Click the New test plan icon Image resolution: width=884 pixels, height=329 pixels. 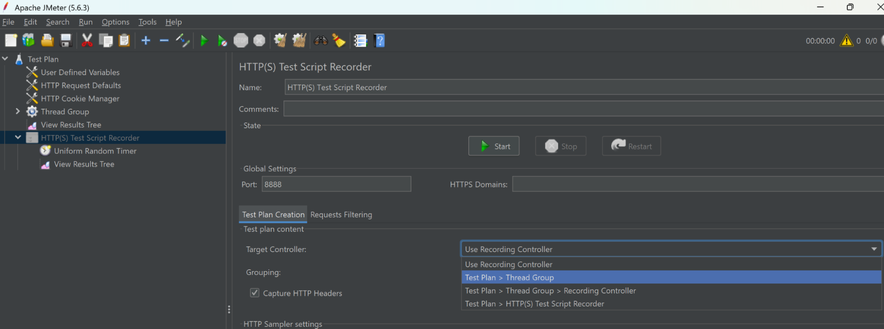tap(11, 41)
